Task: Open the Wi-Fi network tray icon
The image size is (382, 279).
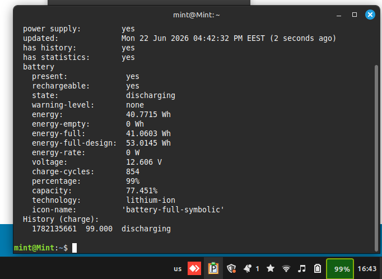Action: click(x=286, y=268)
